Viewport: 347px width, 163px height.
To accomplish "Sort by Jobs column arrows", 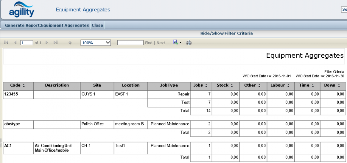I will (x=205, y=85).
